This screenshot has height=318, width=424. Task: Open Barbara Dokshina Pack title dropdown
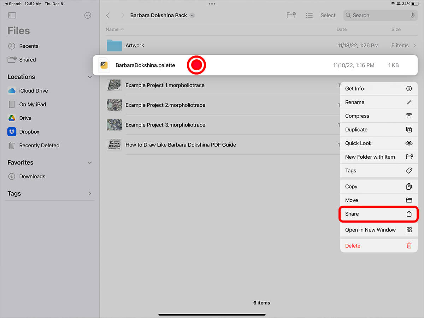click(x=192, y=16)
